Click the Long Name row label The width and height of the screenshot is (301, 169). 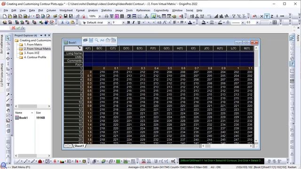pos(73,53)
